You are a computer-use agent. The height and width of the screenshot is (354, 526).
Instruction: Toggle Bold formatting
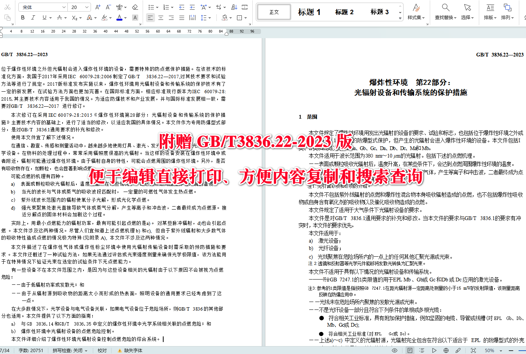pyautogui.click(x=23, y=18)
